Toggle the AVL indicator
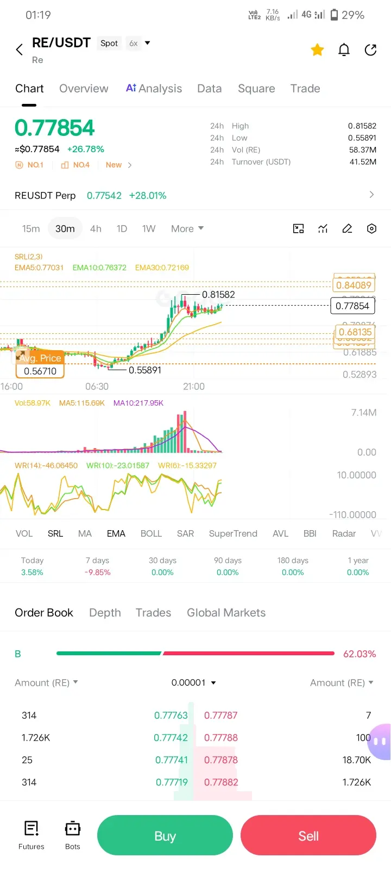This screenshot has width=391, height=870. pos(280,533)
